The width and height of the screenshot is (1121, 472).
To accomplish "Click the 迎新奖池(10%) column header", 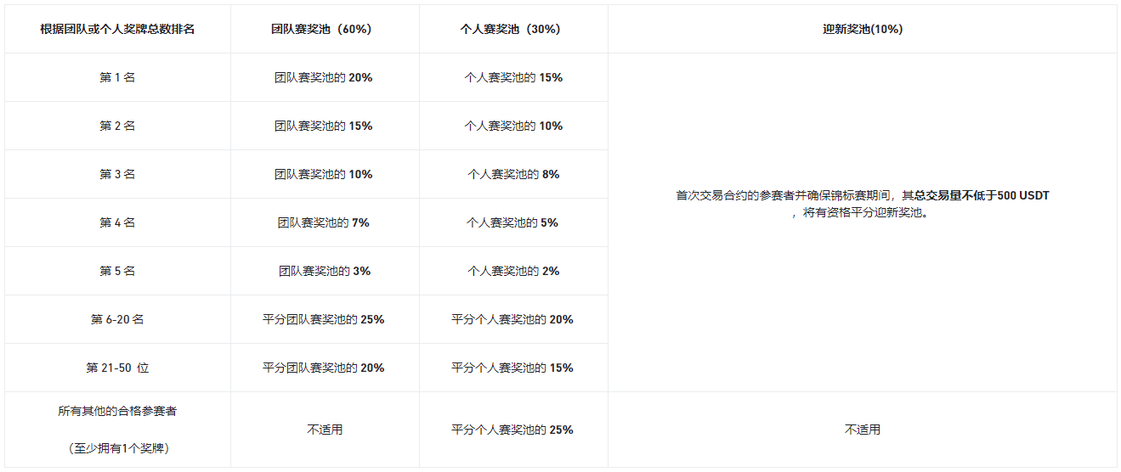I will (863, 29).
